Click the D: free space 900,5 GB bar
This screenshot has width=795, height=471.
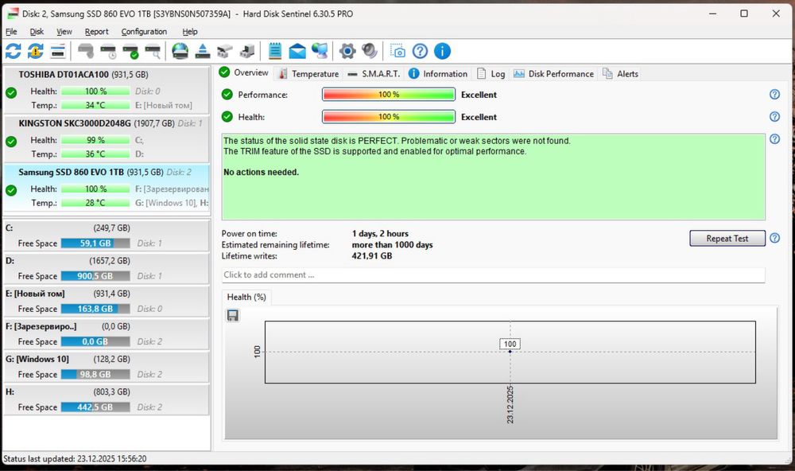point(95,276)
